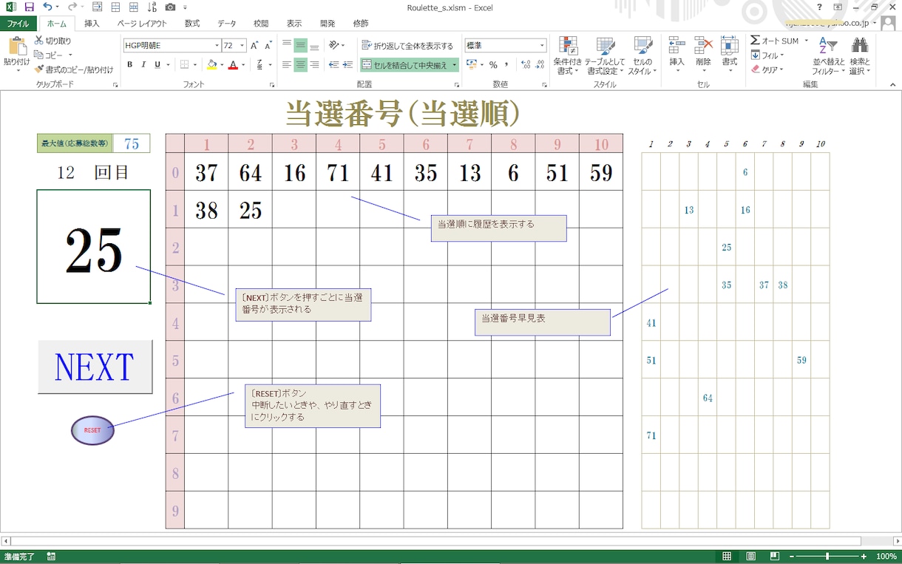Click the oval RESET button
This screenshot has height=564, width=902.
coord(92,430)
